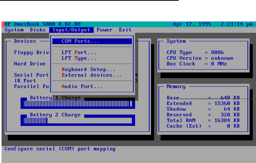
Task: Click the Extended = 15360 KB row
Action: click(x=203, y=103)
